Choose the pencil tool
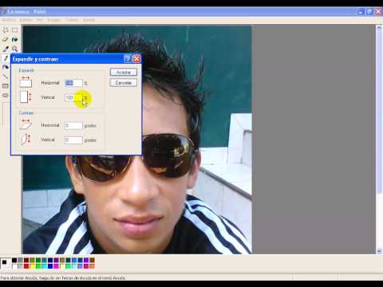The height and width of the screenshot is (287, 383). tap(6, 58)
